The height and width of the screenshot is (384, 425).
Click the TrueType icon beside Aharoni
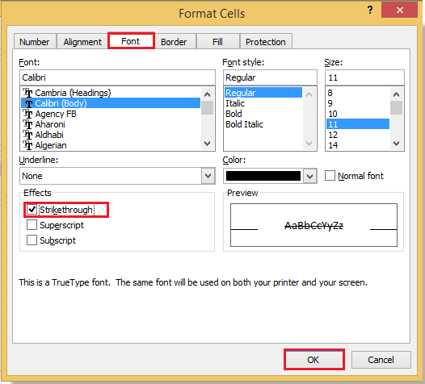[x=27, y=124]
